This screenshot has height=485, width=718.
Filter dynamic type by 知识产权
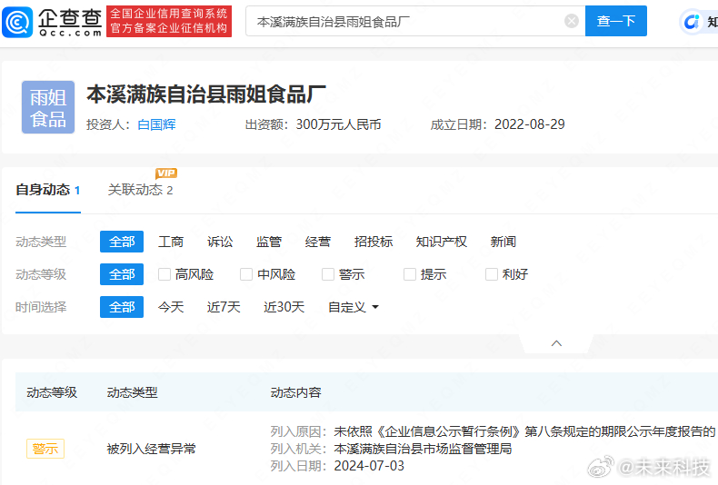coord(442,242)
